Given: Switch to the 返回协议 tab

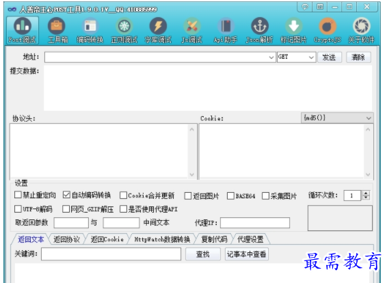Looking at the screenshot, I should [x=66, y=239].
